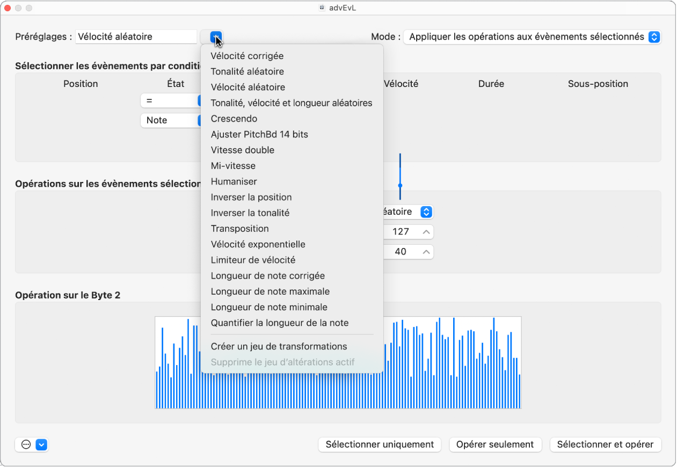The width and height of the screenshot is (677, 467).
Task: Choose Vélocité corrigée from preset list
Action: [247, 56]
